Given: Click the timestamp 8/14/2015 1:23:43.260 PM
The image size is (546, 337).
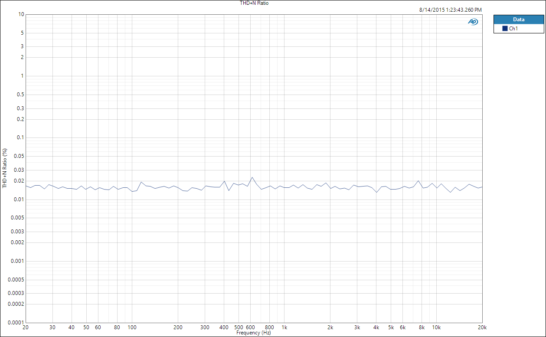Looking at the screenshot, I should tap(450, 10).
